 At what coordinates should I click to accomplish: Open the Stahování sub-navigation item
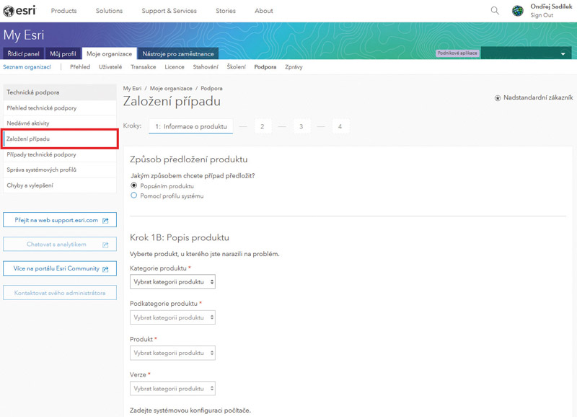point(206,67)
